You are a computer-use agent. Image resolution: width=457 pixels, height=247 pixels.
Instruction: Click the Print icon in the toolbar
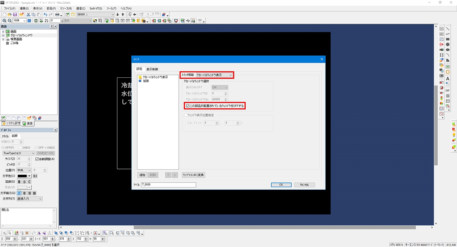[x=57, y=15]
